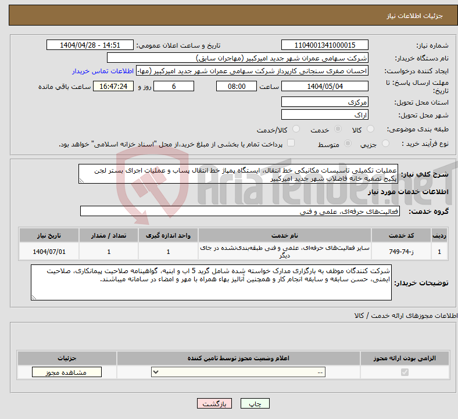Viewport: 458px width, 419px height.
Task: Click the نام خدمت column header
Action: (284, 235)
